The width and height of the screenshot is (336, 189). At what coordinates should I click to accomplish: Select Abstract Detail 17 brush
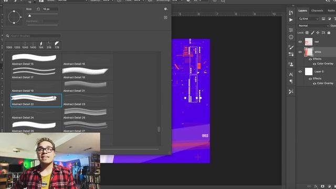click(36, 73)
